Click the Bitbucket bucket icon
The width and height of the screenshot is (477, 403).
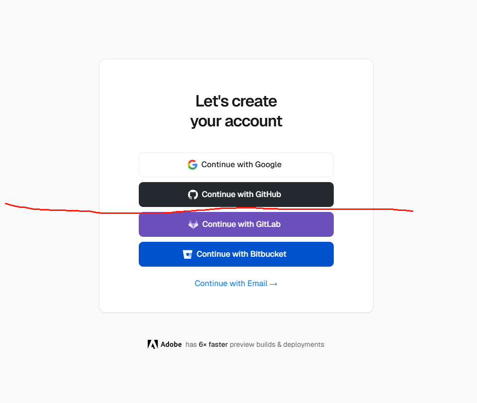tap(188, 254)
